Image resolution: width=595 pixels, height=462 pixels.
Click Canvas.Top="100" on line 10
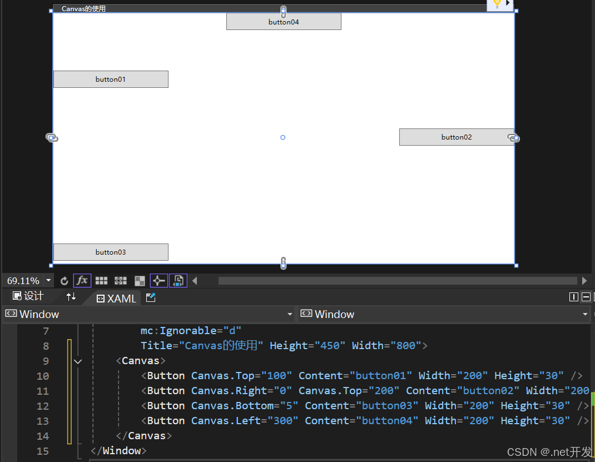pyautogui.click(x=241, y=375)
